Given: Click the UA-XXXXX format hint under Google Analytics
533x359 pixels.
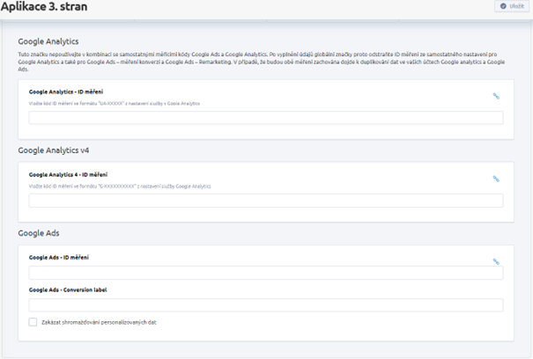Looking at the screenshot, I should [115, 104].
